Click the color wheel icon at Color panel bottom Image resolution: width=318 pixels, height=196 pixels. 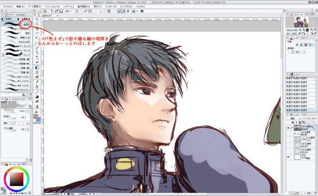[30, 193]
